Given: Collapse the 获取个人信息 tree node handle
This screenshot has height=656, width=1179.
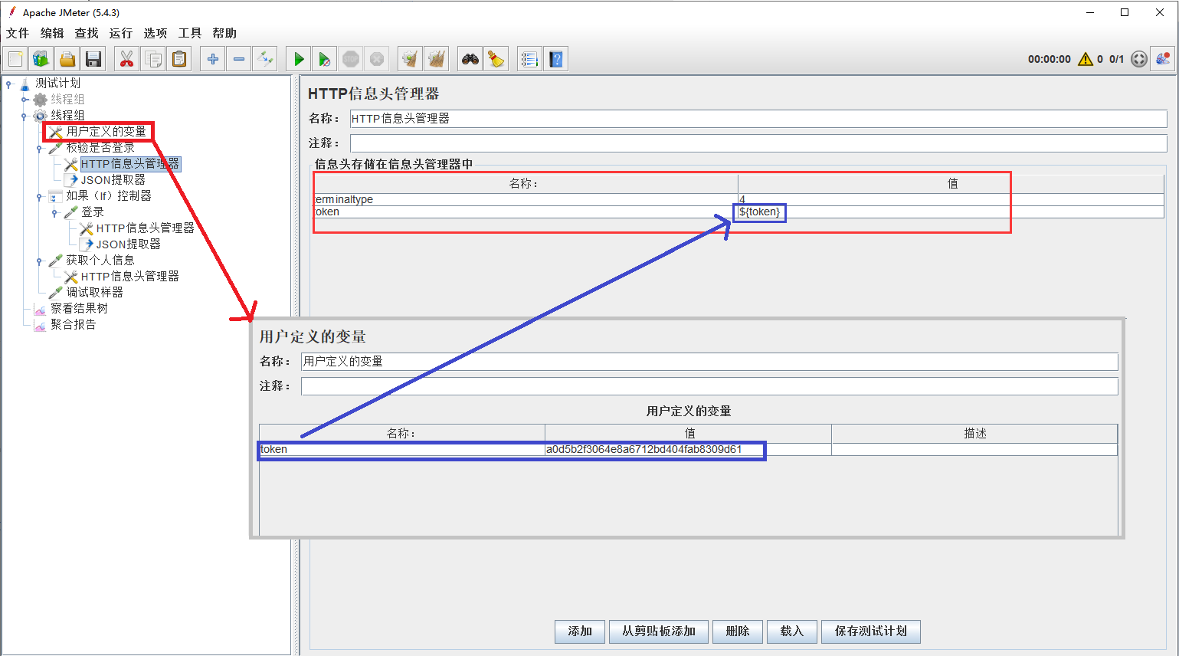Looking at the screenshot, I should 39,261.
